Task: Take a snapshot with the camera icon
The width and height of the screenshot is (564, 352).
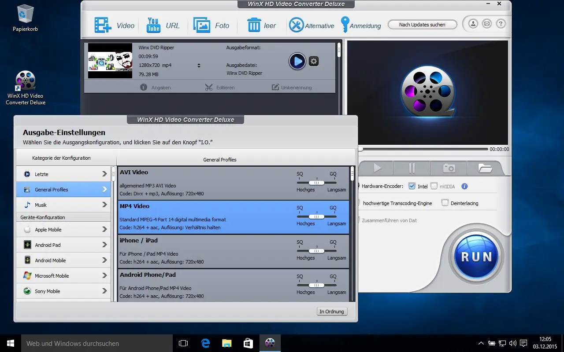Action: tap(449, 168)
